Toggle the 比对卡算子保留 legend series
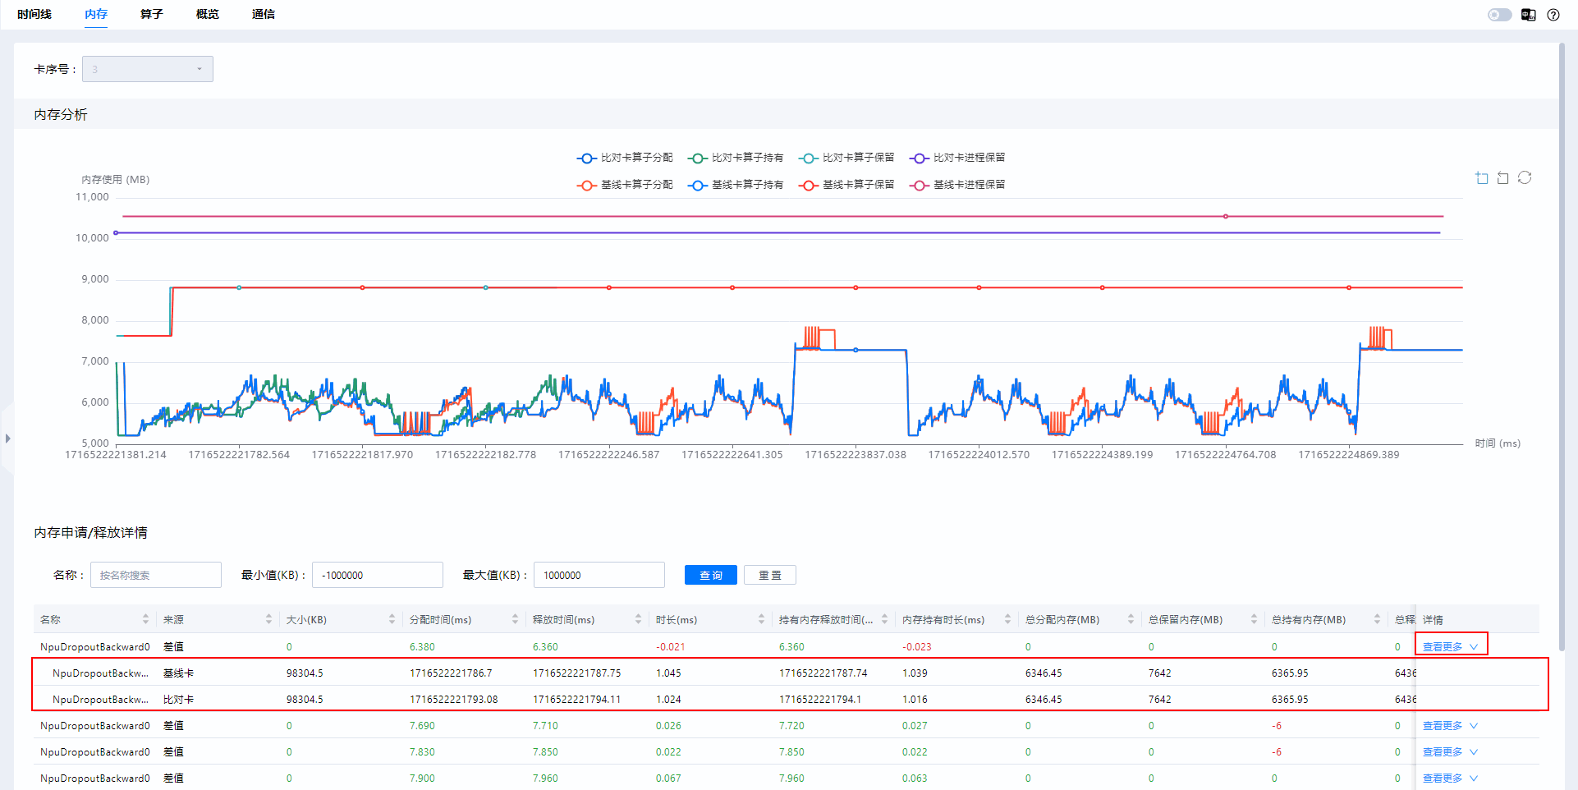The width and height of the screenshot is (1578, 790). 846,158
